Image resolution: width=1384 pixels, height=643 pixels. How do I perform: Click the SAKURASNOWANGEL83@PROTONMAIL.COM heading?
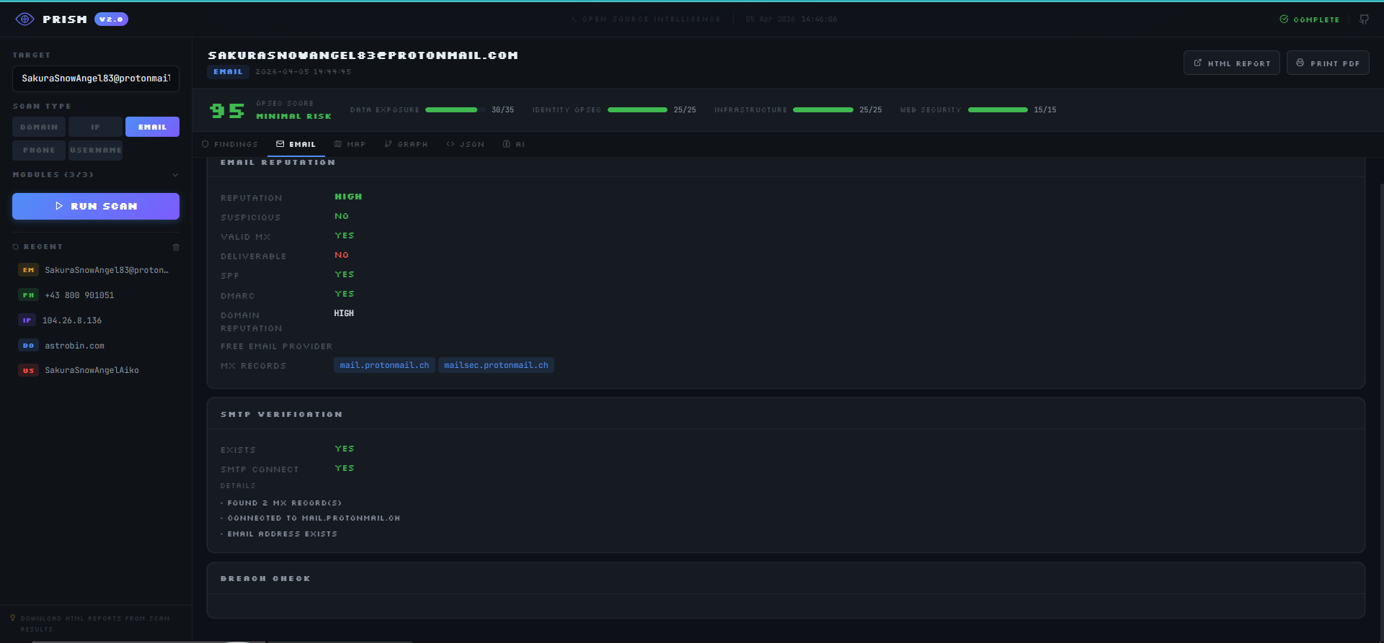(363, 55)
